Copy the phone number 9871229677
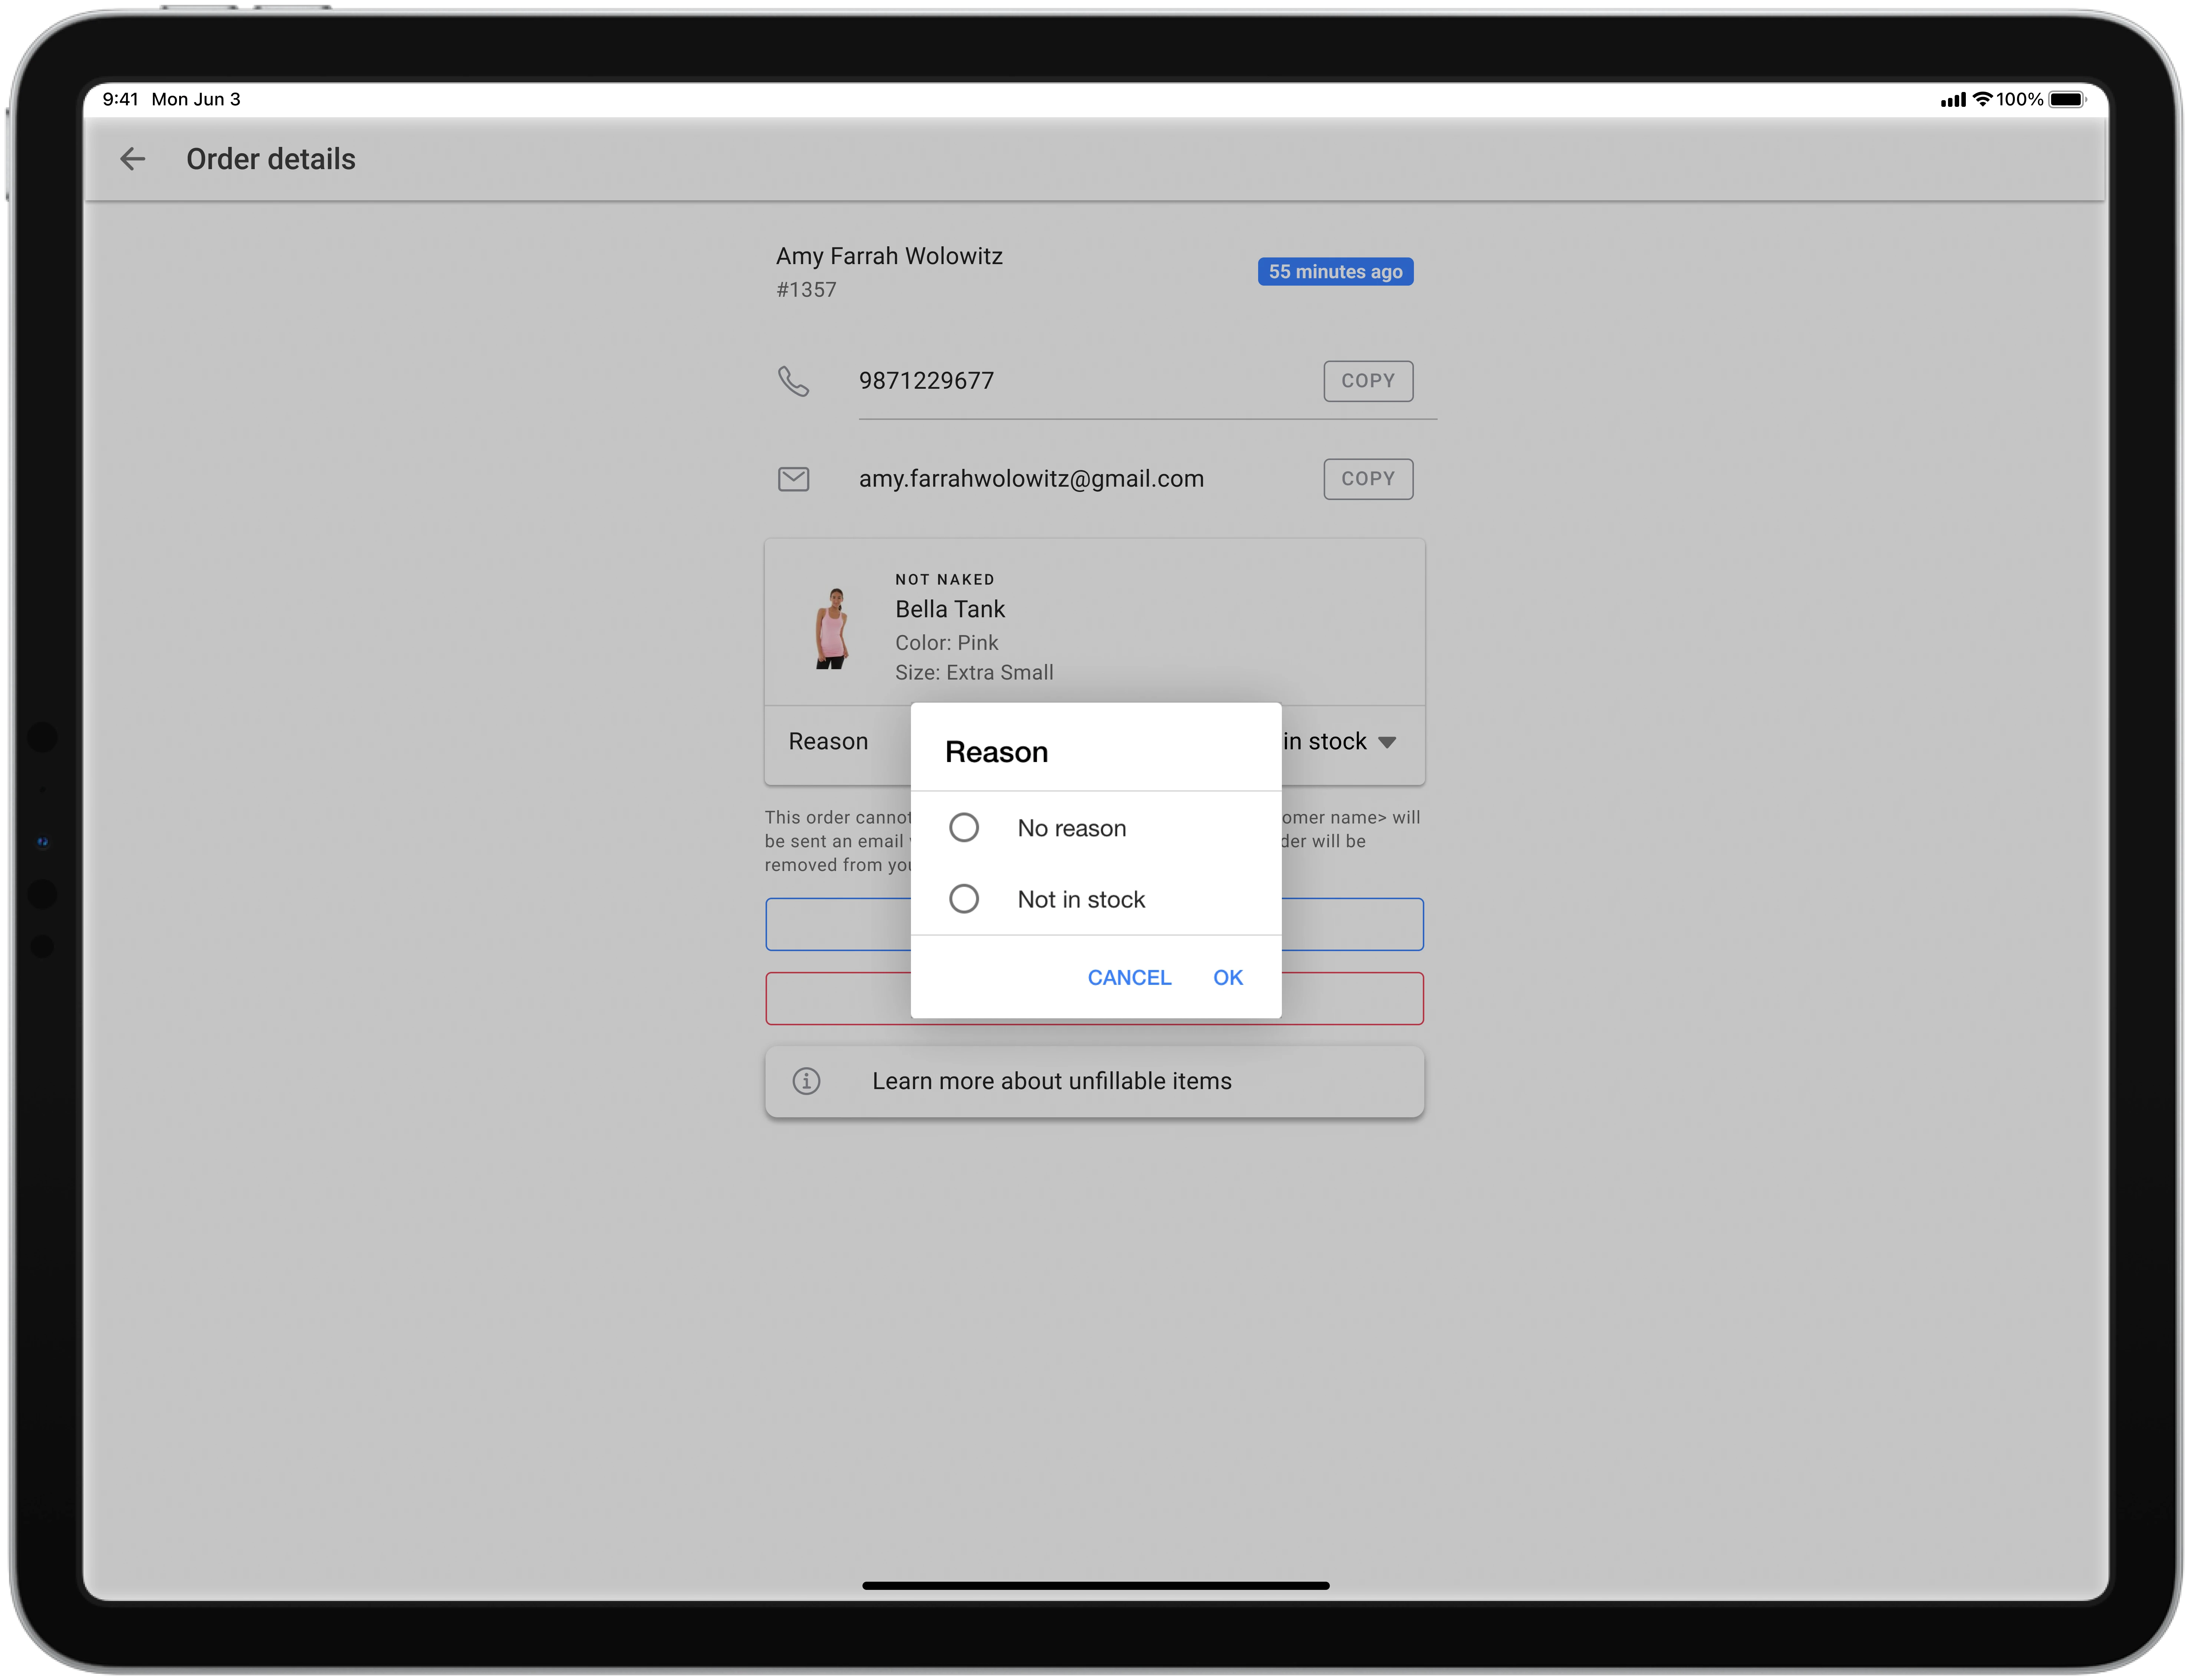 click(1367, 381)
